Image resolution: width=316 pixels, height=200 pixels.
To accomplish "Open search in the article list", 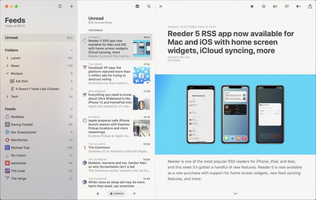I will coord(149,6).
